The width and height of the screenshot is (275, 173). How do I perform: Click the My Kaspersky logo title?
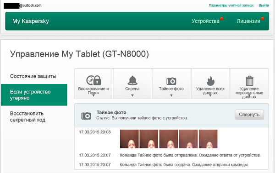31,21
